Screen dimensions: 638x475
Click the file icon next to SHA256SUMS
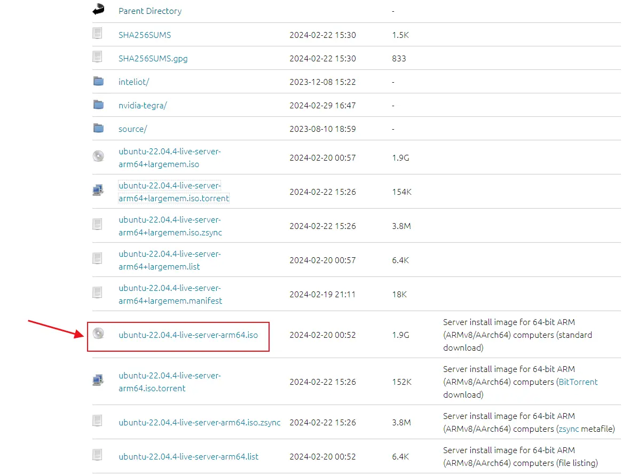tap(97, 33)
